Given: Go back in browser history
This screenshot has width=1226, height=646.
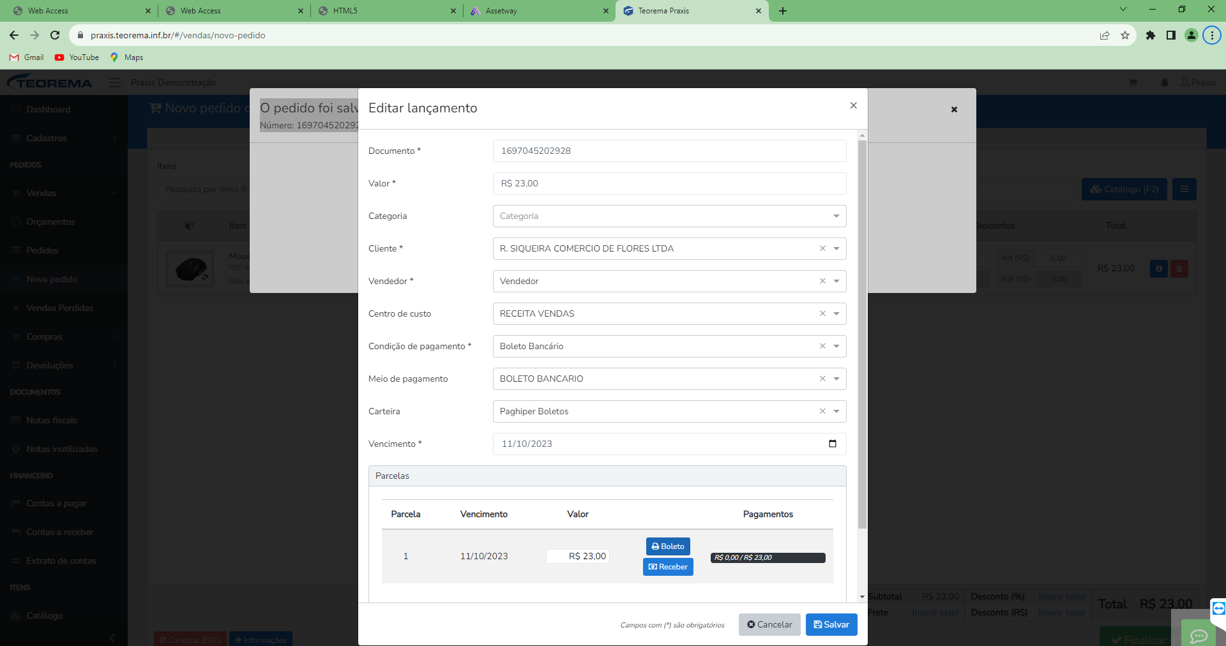Looking at the screenshot, I should (x=14, y=35).
